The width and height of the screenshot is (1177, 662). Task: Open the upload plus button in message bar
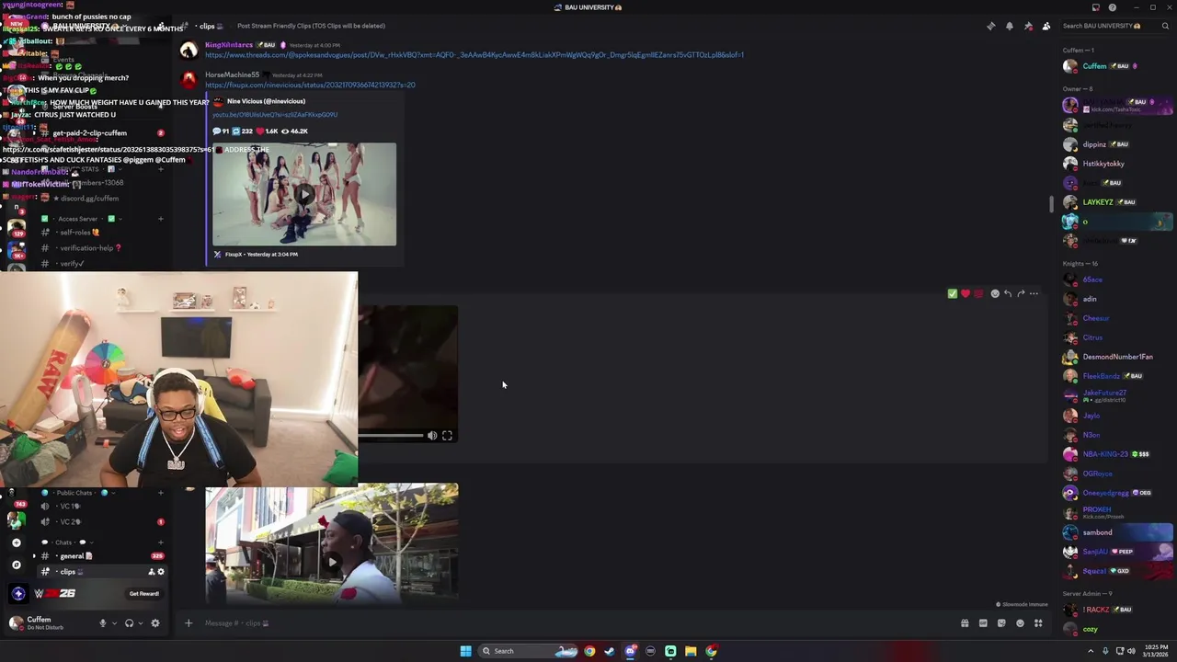189,623
